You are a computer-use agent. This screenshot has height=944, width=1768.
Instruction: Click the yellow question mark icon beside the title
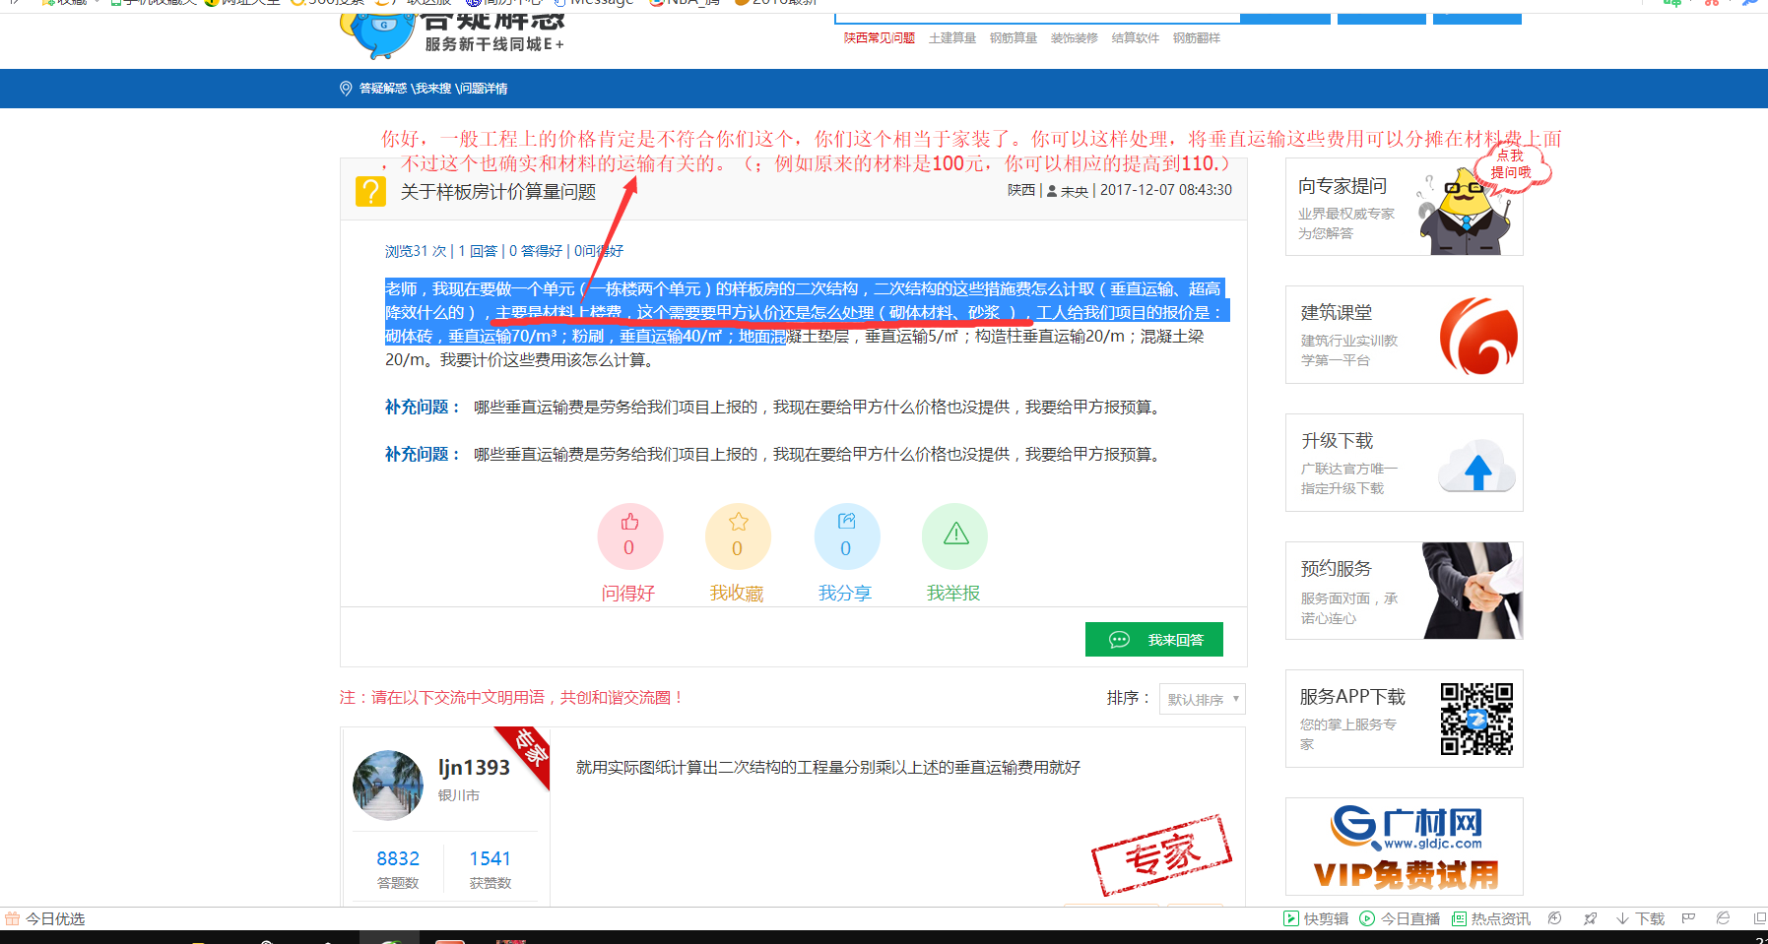point(370,191)
